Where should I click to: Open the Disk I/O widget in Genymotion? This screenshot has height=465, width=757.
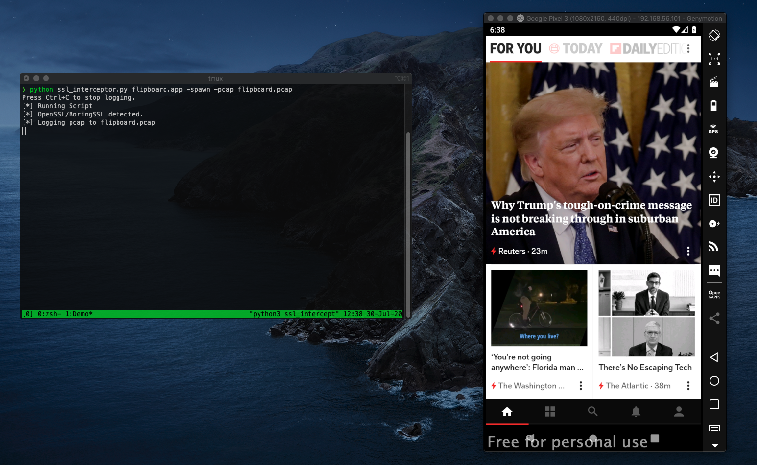714,224
